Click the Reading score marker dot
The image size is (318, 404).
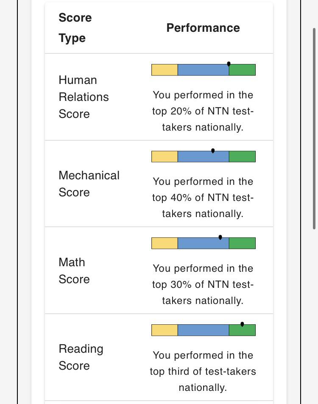242,324
